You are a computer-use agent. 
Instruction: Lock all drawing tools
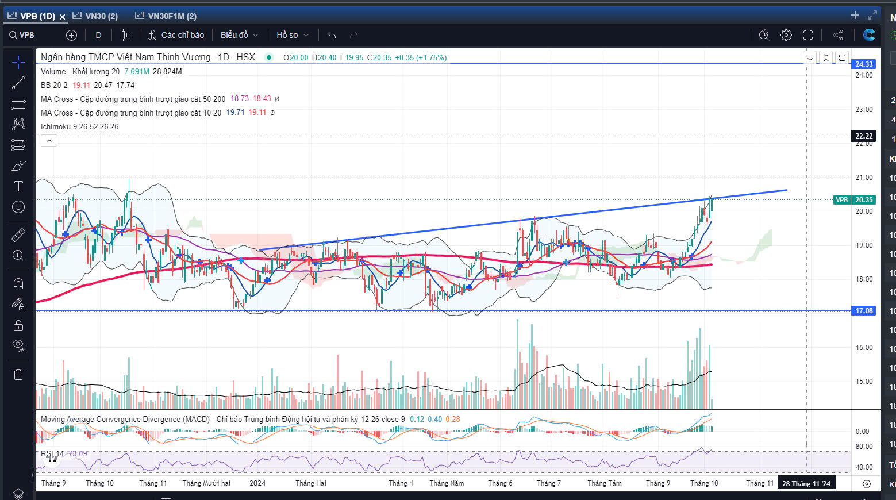point(18,325)
